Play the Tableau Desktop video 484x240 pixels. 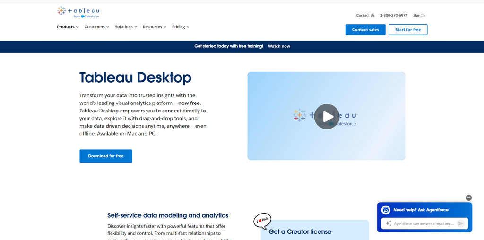pyautogui.click(x=327, y=116)
